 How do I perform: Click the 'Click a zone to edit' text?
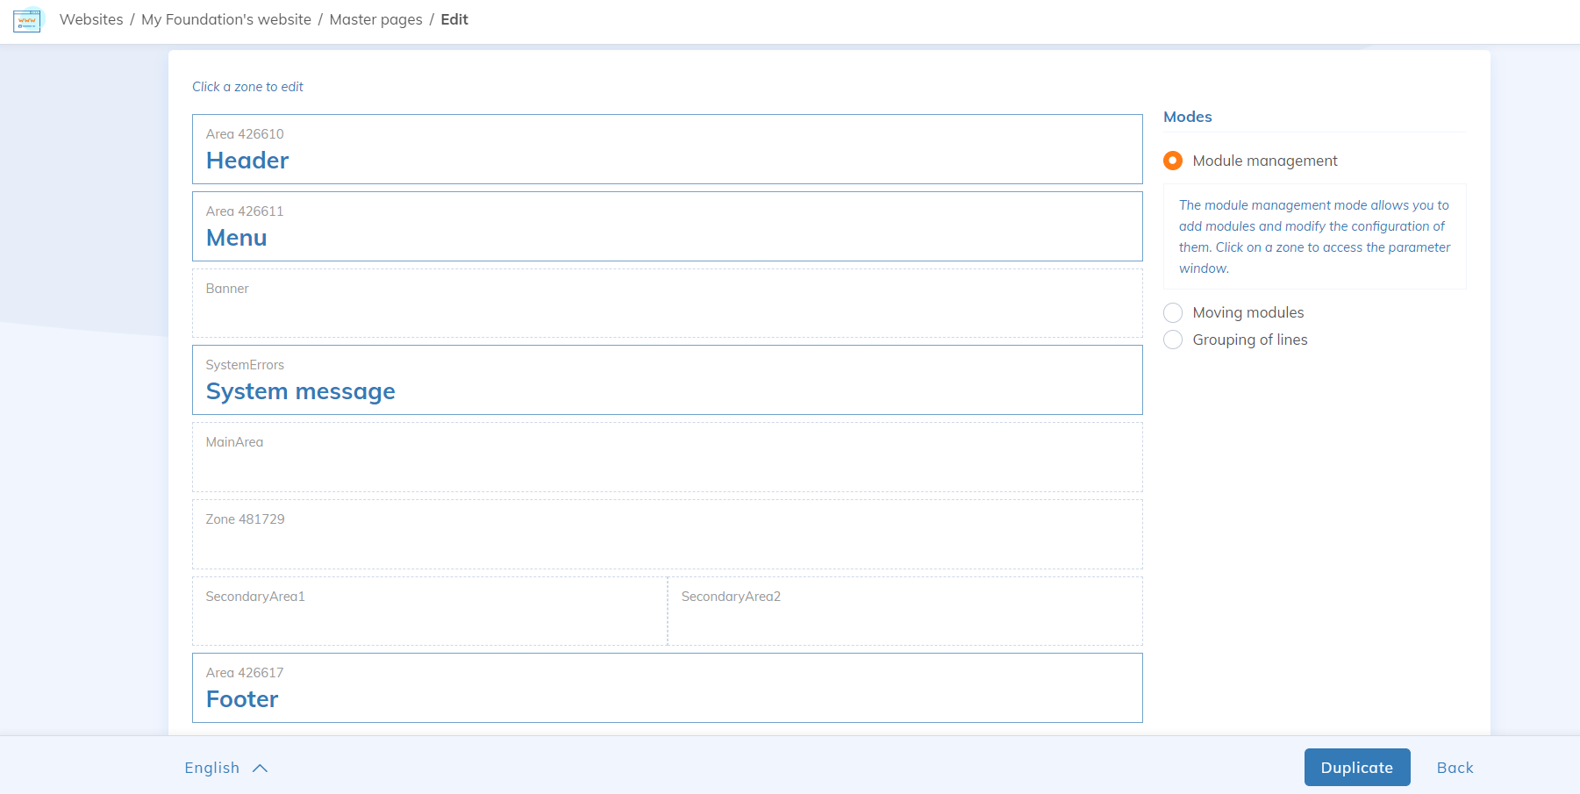(x=247, y=87)
